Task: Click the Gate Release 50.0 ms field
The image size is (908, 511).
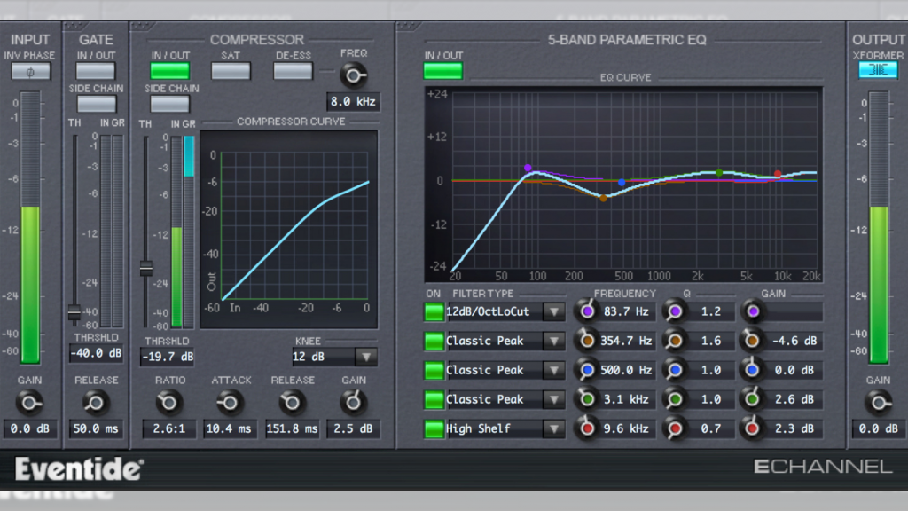Action: tap(96, 428)
